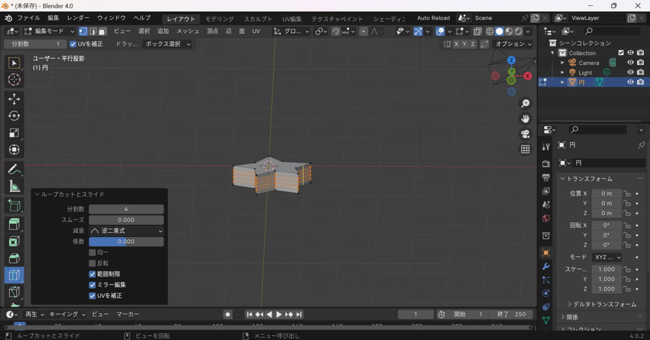
Task: Activate the Loop Cut tool
Action: coord(14,275)
